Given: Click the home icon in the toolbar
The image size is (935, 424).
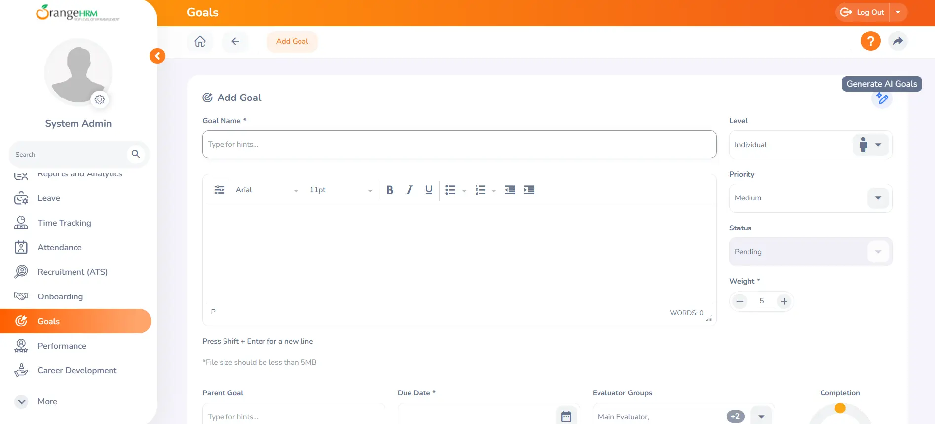Looking at the screenshot, I should pos(200,41).
